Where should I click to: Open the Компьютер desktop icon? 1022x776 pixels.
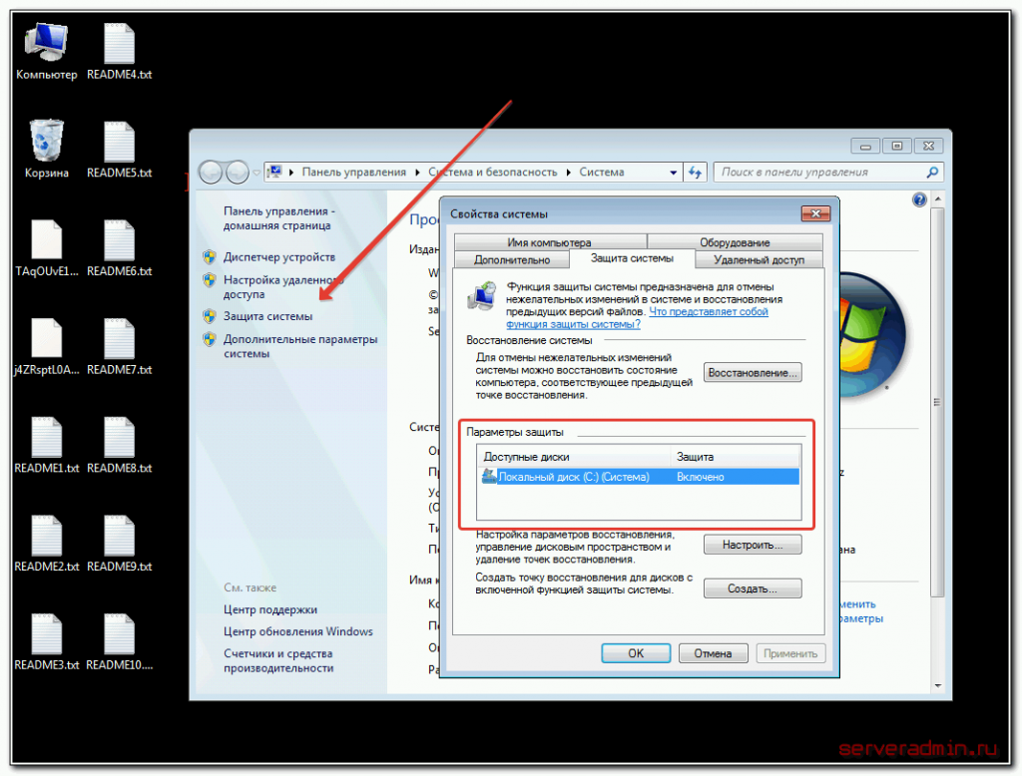pyautogui.click(x=46, y=48)
